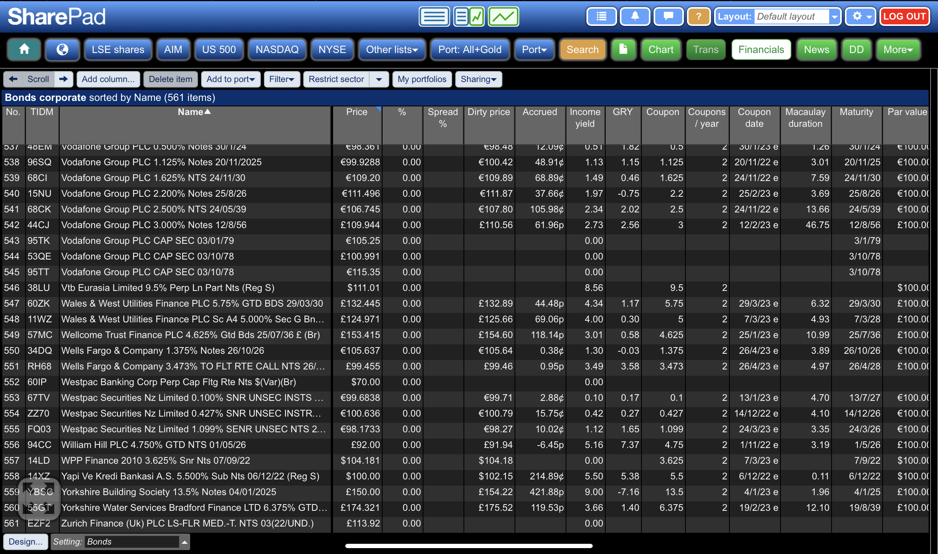This screenshot has height=554, width=938.
Task: Select Westpac Banking Corp Perp Cap row
Action: click(465, 382)
